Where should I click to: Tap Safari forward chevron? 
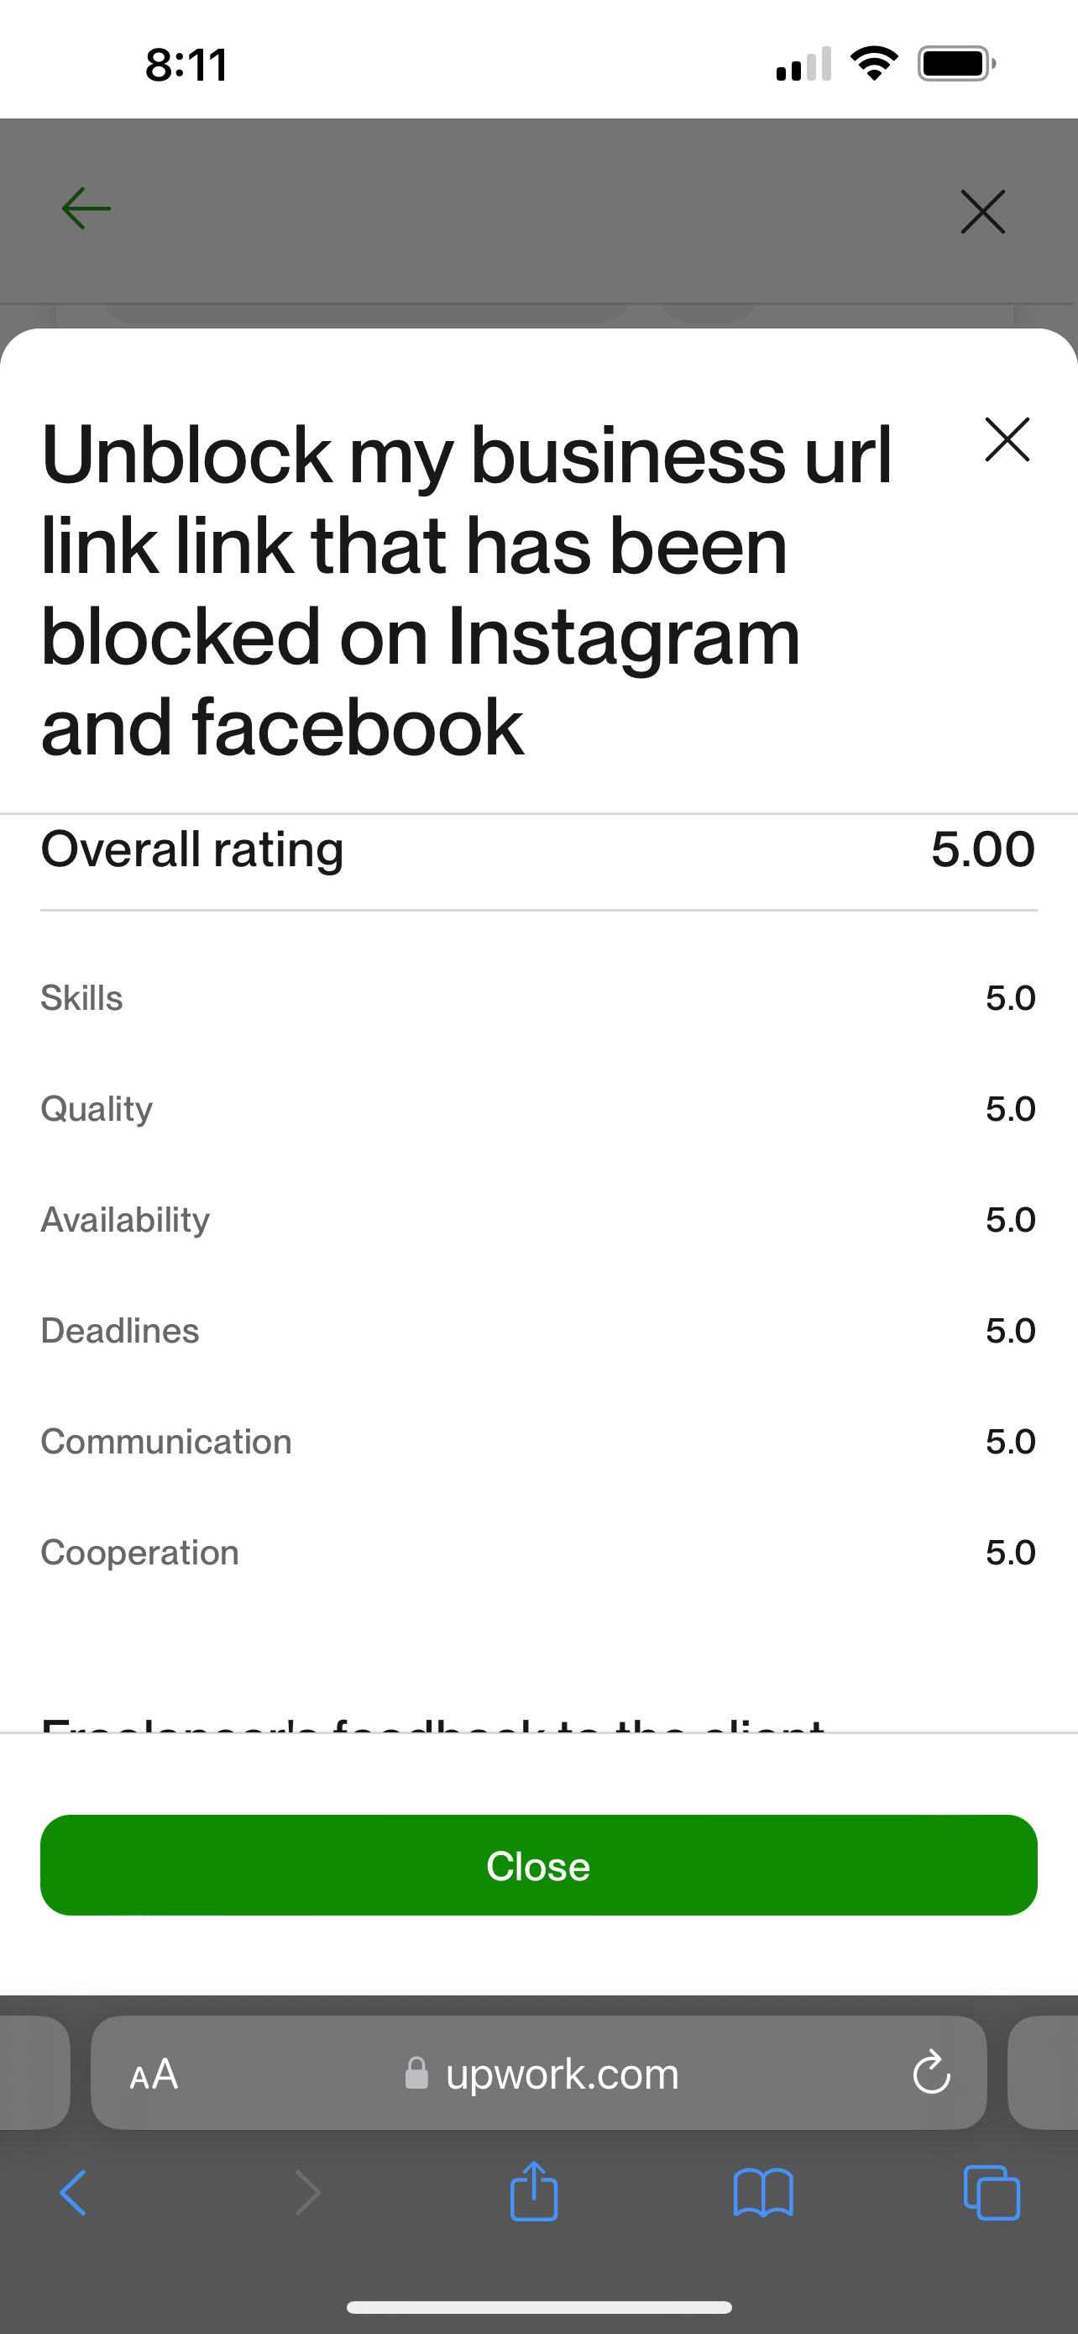pos(308,2194)
